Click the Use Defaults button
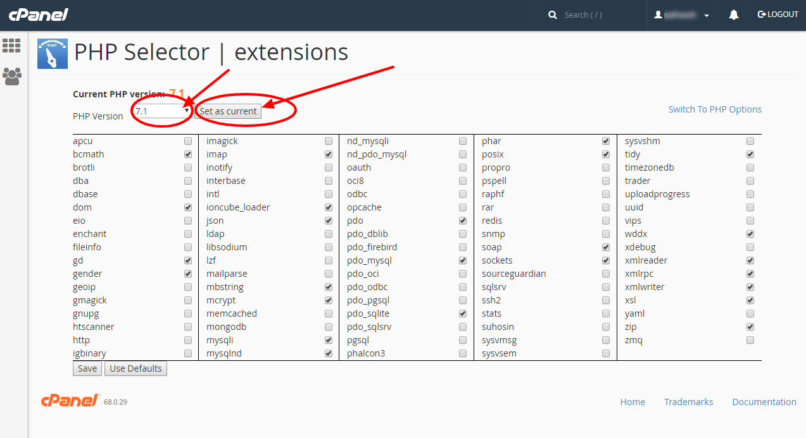The image size is (806, 438). [x=135, y=368]
